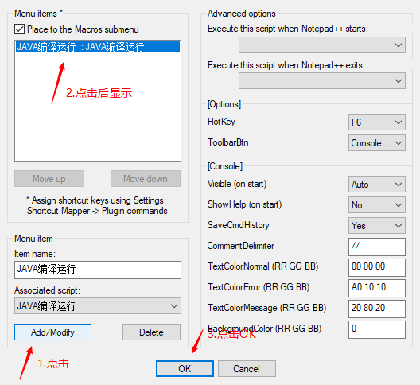Toggle Place to the Macros submenu checkbox
The height and width of the screenshot is (385, 420).
20,29
